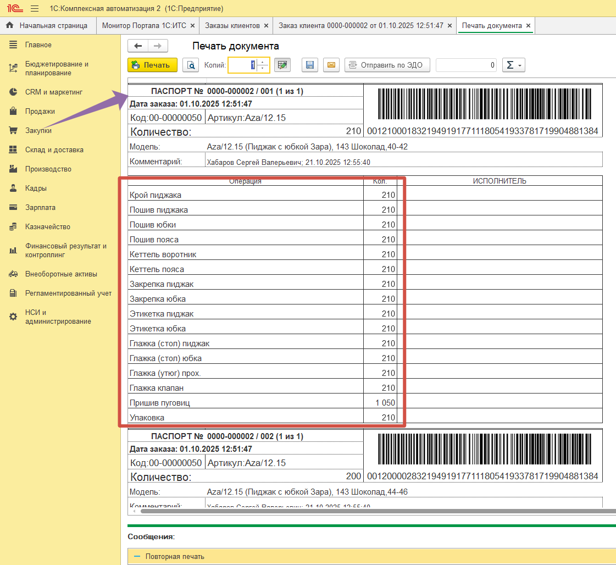Image resolution: width=616 pixels, height=565 pixels.
Task: Click the save document floppy icon
Action: point(310,65)
